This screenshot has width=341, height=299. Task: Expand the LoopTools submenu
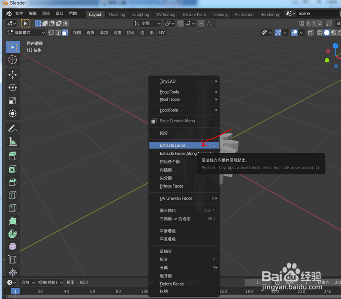click(x=184, y=110)
